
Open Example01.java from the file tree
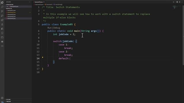pyautogui.click(x=11, y=11)
